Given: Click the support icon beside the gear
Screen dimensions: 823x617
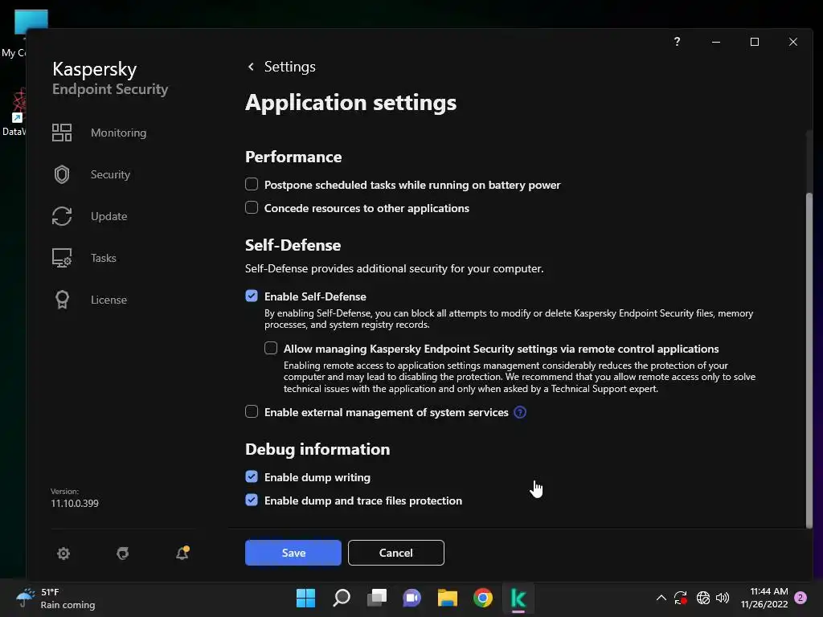Looking at the screenshot, I should (123, 553).
